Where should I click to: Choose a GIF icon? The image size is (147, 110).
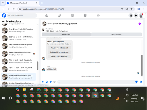tap(54, 82)
